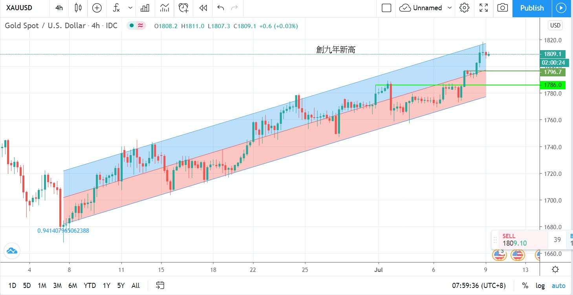
Task: Select the YTD date range
Action: (90, 286)
